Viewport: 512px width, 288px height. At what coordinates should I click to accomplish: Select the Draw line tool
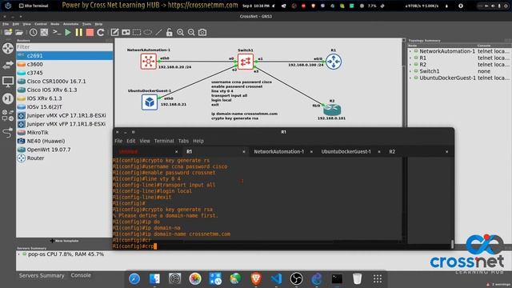tap(158, 32)
